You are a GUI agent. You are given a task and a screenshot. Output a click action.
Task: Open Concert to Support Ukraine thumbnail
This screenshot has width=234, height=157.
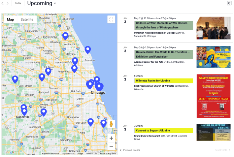pos(214,133)
